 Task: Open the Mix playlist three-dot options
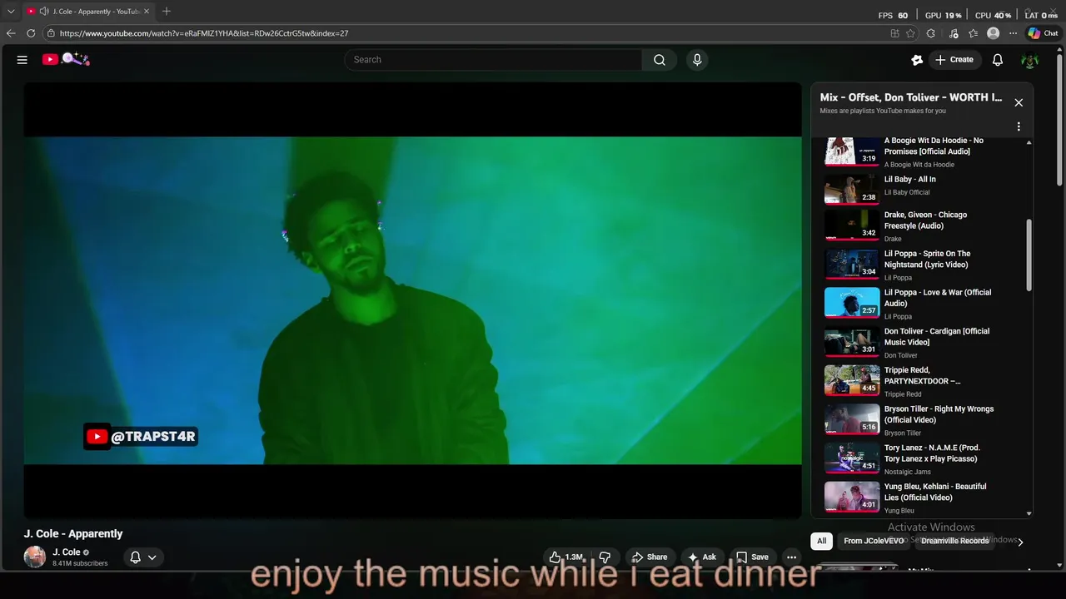1018,126
